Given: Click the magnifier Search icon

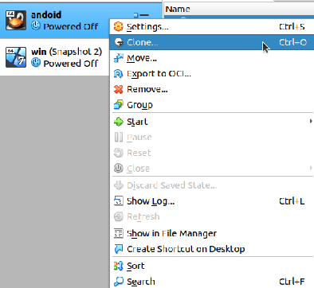Looking at the screenshot, I should click(x=119, y=281).
